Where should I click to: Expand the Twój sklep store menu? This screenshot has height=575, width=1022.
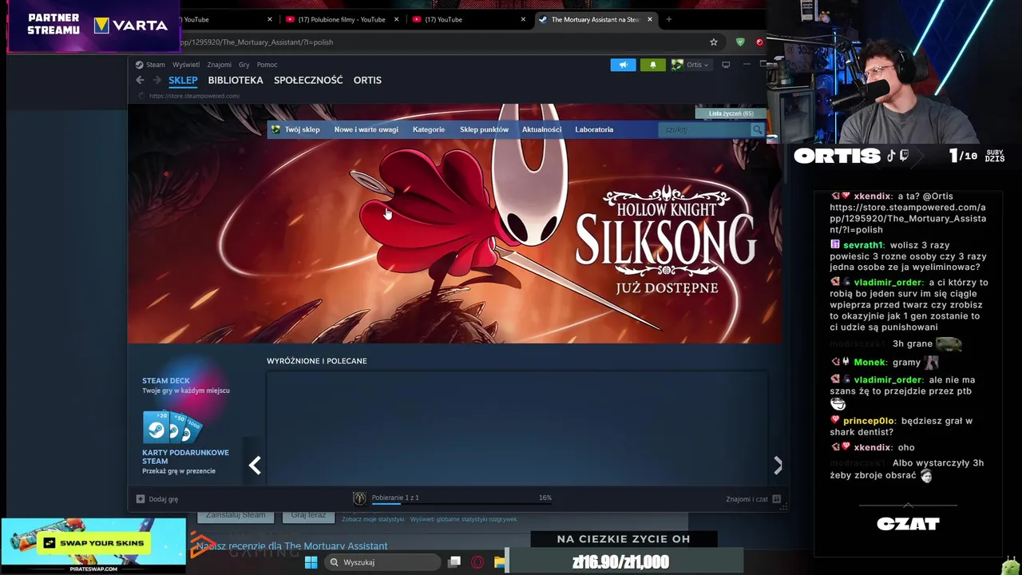tap(302, 129)
